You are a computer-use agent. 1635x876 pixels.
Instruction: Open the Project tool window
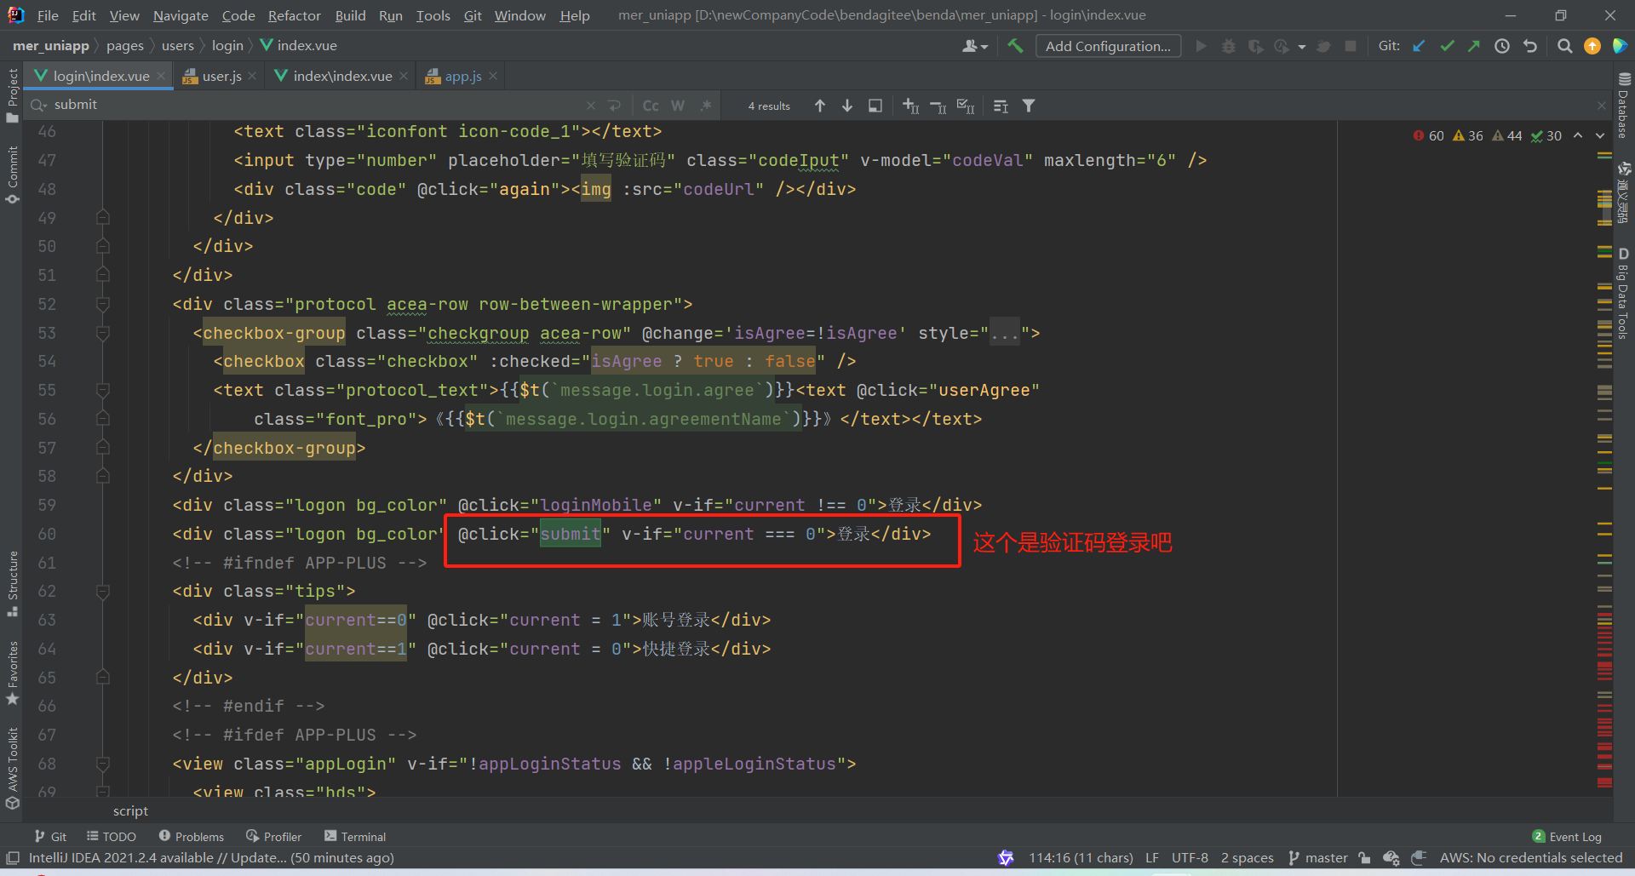[12, 94]
